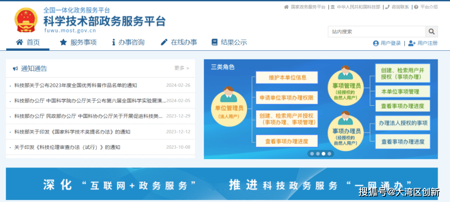The image size is (450, 202).
Task: Click the national emblem logo
Action: coord(26,20)
